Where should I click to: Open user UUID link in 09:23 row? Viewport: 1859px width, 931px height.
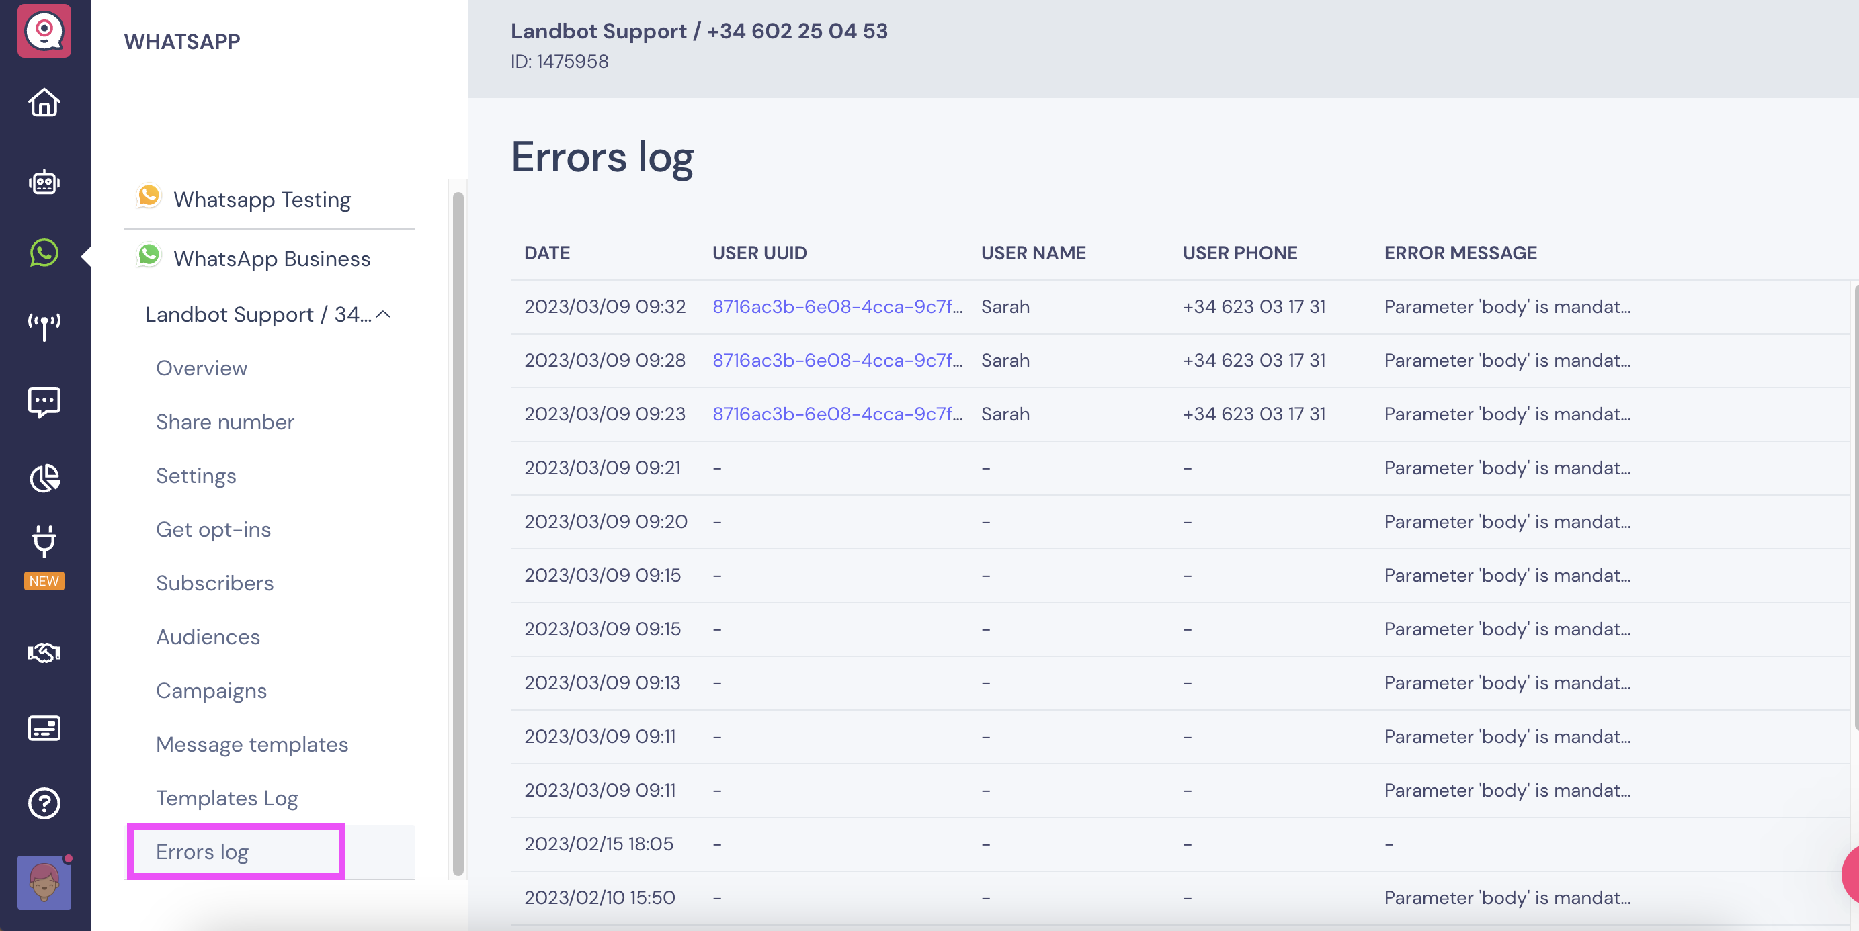pyautogui.click(x=838, y=414)
